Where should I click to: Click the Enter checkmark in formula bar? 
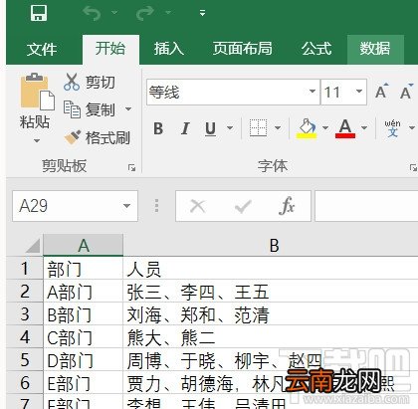tap(243, 206)
